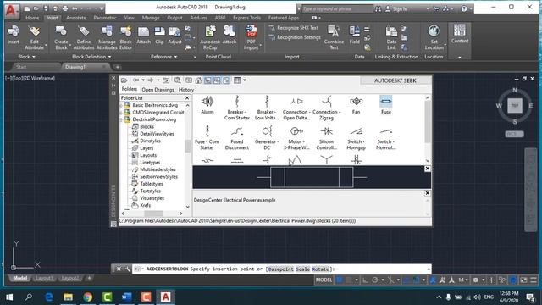Screen dimensions: 542x305
Task: Switch to the Annotate ribbon tab
Action: click(x=76, y=18)
